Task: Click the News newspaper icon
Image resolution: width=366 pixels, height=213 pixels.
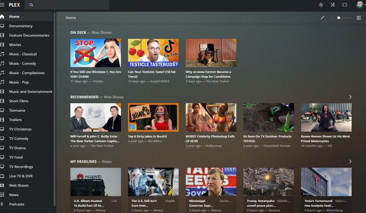Action: 2,194
